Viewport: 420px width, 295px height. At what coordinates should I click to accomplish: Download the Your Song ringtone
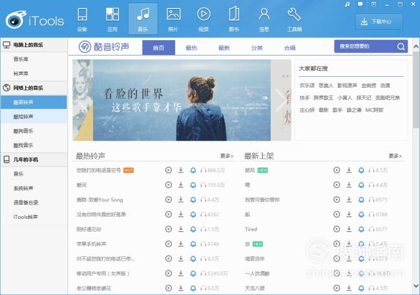pos(181,199)
